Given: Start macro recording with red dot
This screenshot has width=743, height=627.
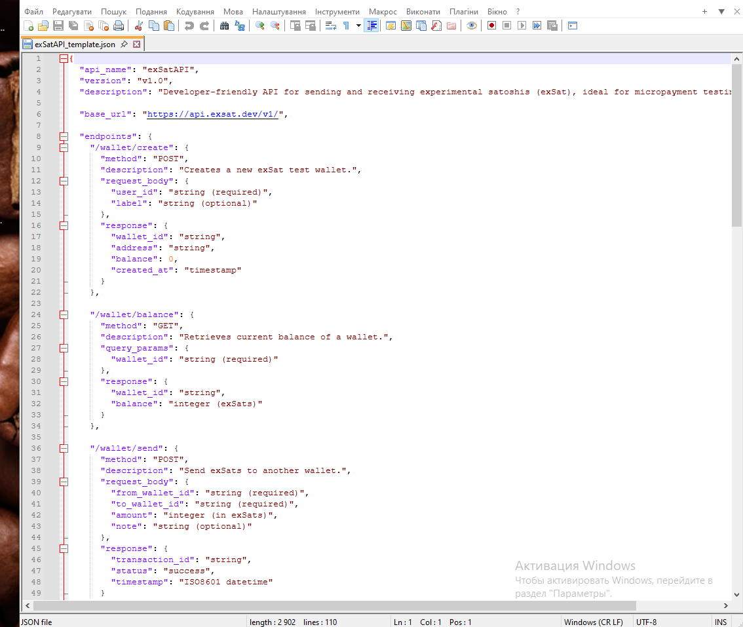Looking at the screenshot, I should tap(492, 26).
